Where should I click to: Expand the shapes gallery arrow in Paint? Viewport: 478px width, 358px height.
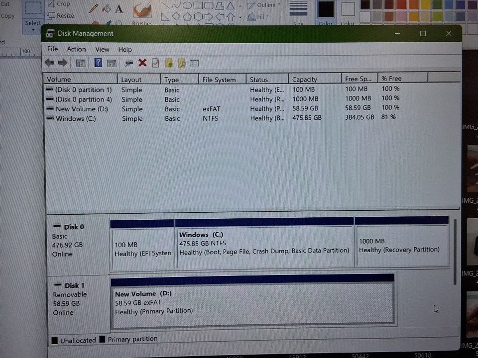tap(240, 17)
